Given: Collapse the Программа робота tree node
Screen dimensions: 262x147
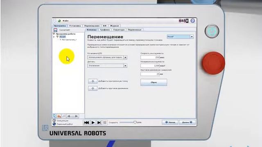Looking at the screenshot, I should [54, 34].
